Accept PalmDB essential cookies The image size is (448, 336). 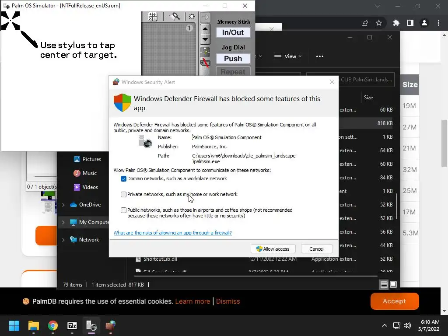pyautogui.click(x=395, y=301)
